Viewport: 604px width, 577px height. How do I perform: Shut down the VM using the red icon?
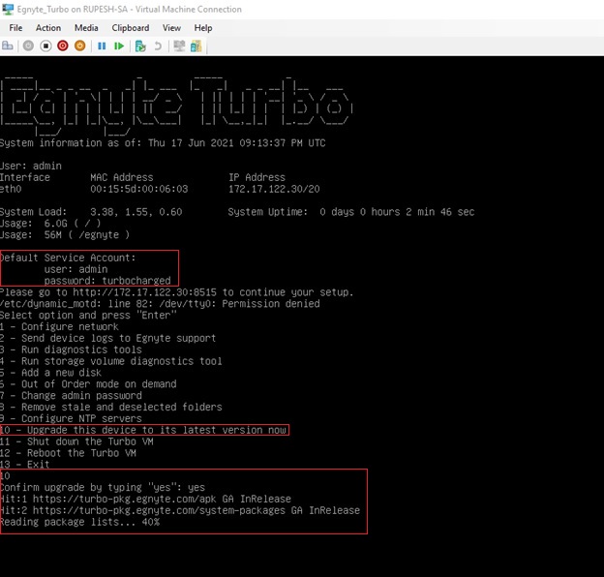pos(63,46)
